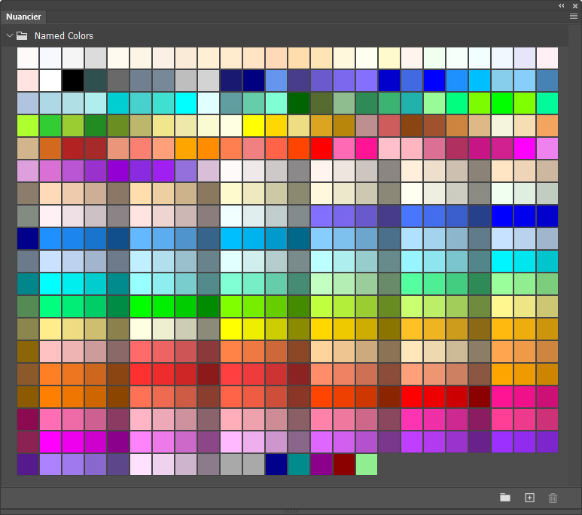Pick the saddle brown swatch right of Indian red

tap(412, 126)
